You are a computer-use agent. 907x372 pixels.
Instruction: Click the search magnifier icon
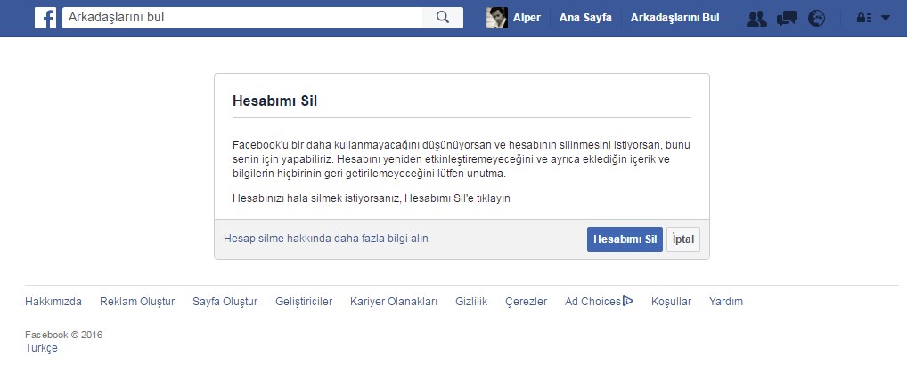(x=443, y=18)
